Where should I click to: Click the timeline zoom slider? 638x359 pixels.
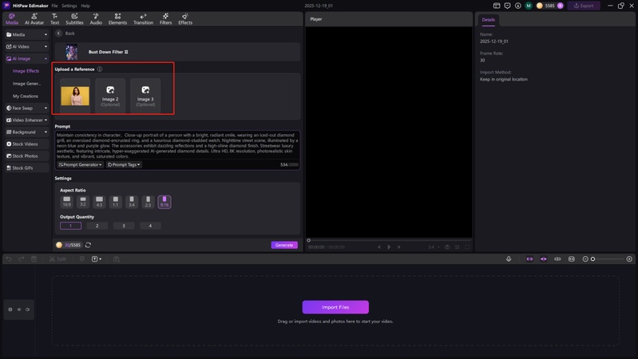coord(607,258)
